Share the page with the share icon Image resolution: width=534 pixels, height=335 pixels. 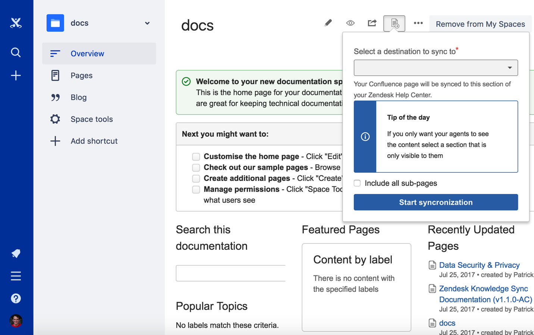point(372,23)
